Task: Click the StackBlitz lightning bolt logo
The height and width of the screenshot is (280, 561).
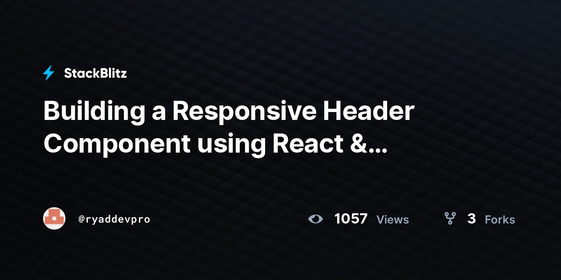Action: point(49,73)
